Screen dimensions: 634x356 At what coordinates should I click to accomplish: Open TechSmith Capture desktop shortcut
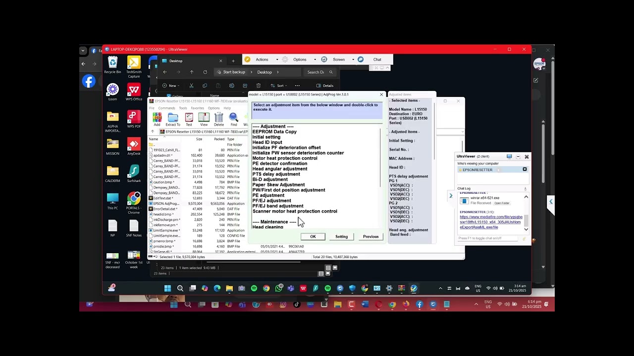click(134, 67)
